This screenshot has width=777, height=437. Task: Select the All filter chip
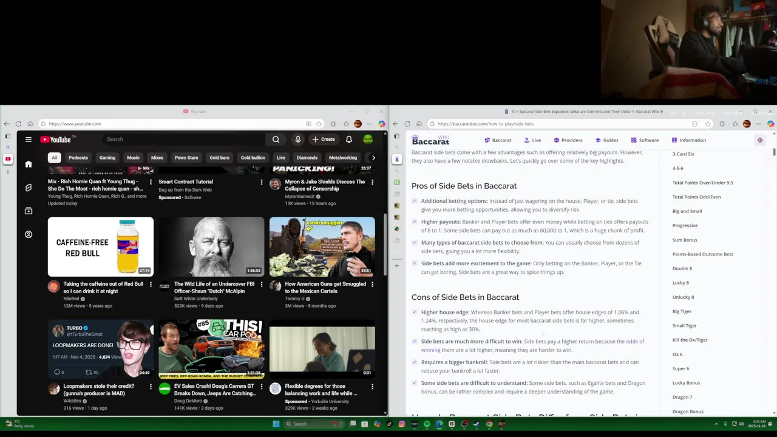[54, 158]
